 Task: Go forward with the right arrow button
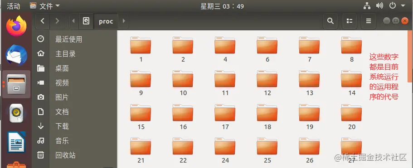pos(57,21)
